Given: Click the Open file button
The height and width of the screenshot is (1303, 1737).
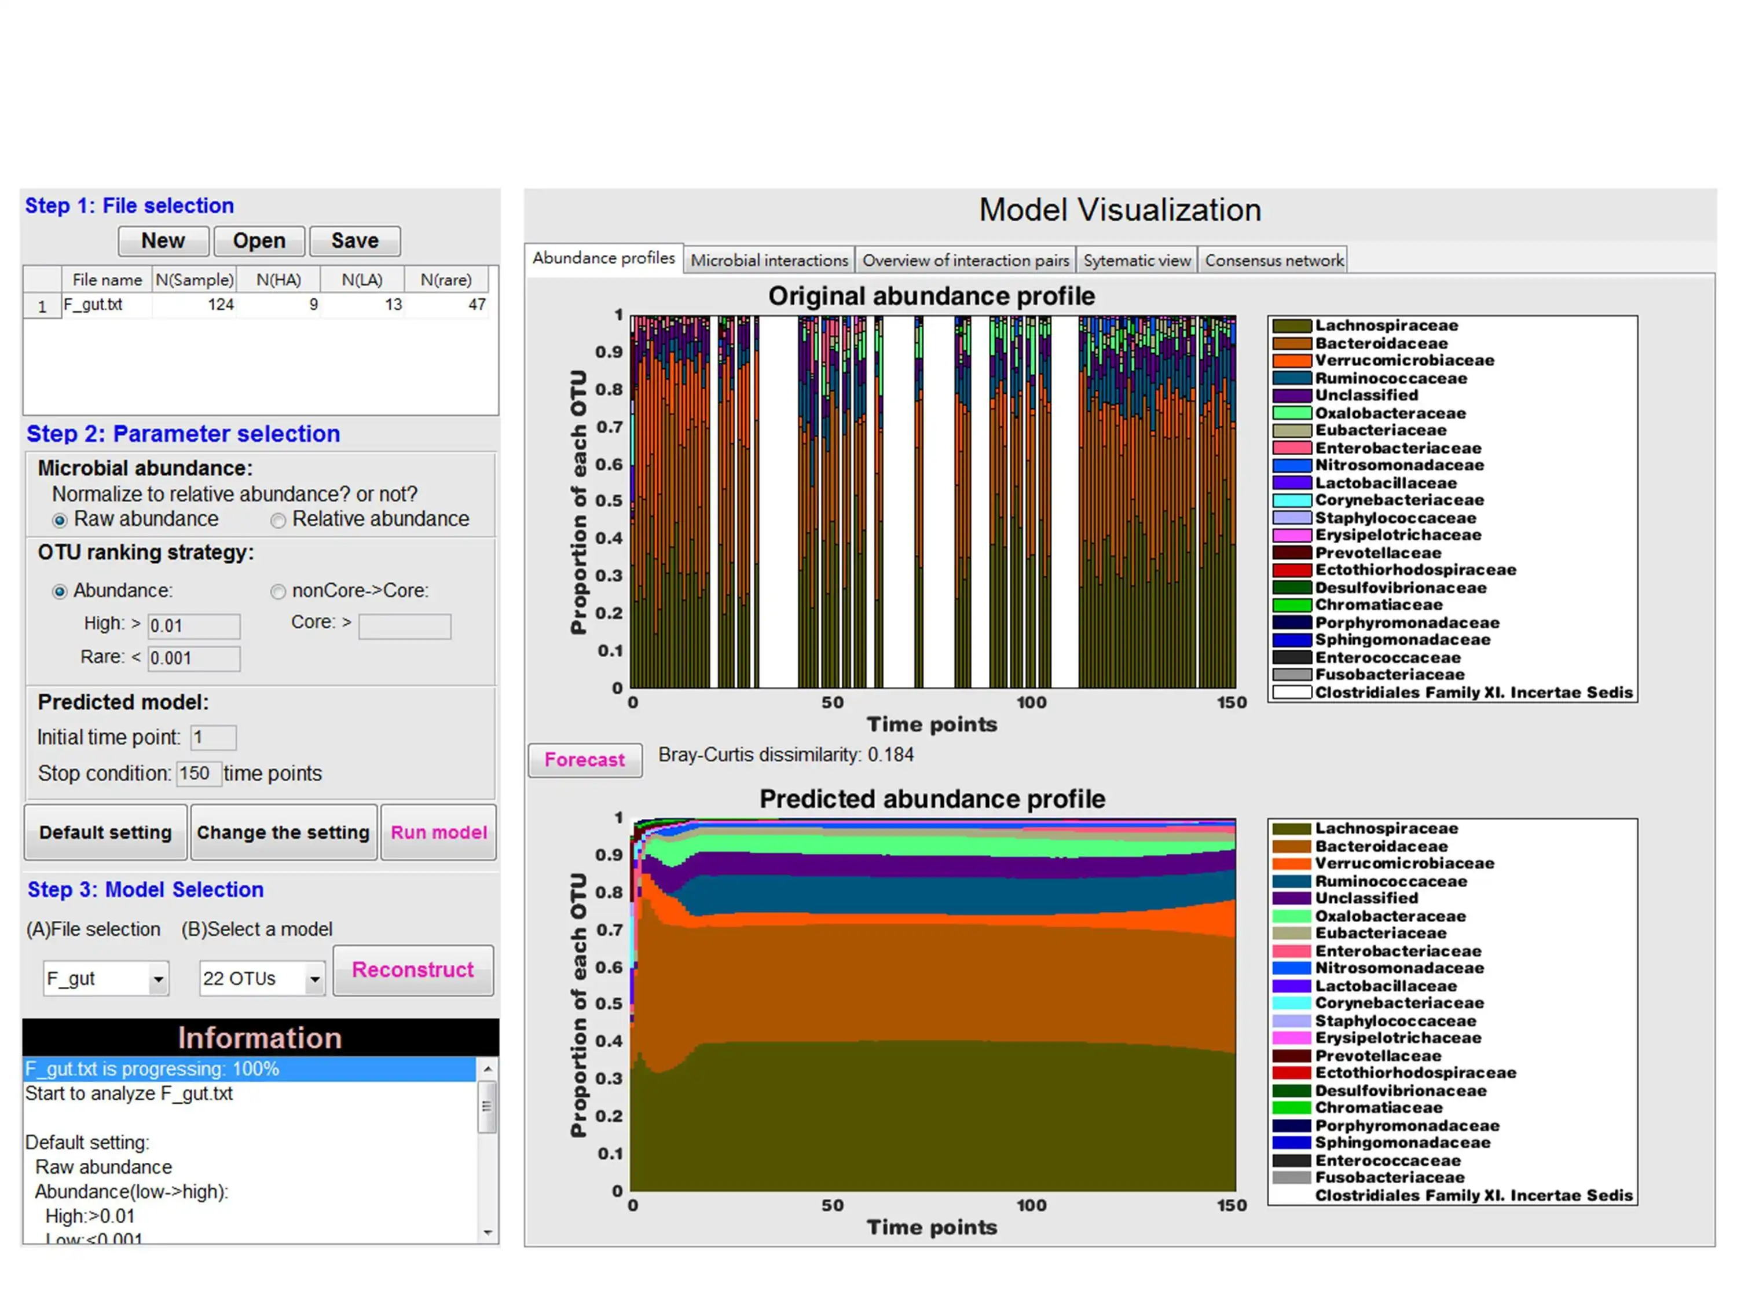Looking at the screenshot, I should [259, 241].
